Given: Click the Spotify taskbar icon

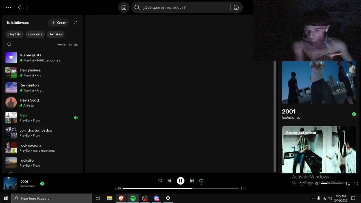Looking at the screenshot, I should (133, 198).
